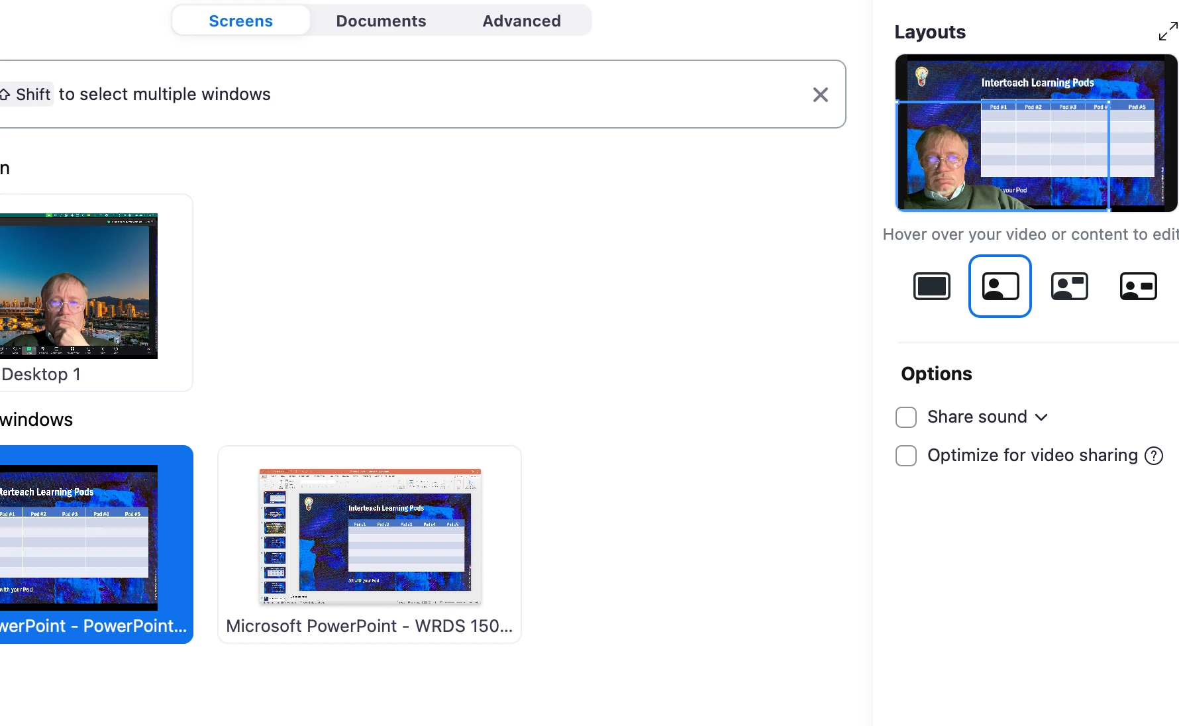Image resolution: width=1179 pixels, height=726 pixels.
Task: Expand the Share sound dropdown arrow
Action: coord(1041,417)
